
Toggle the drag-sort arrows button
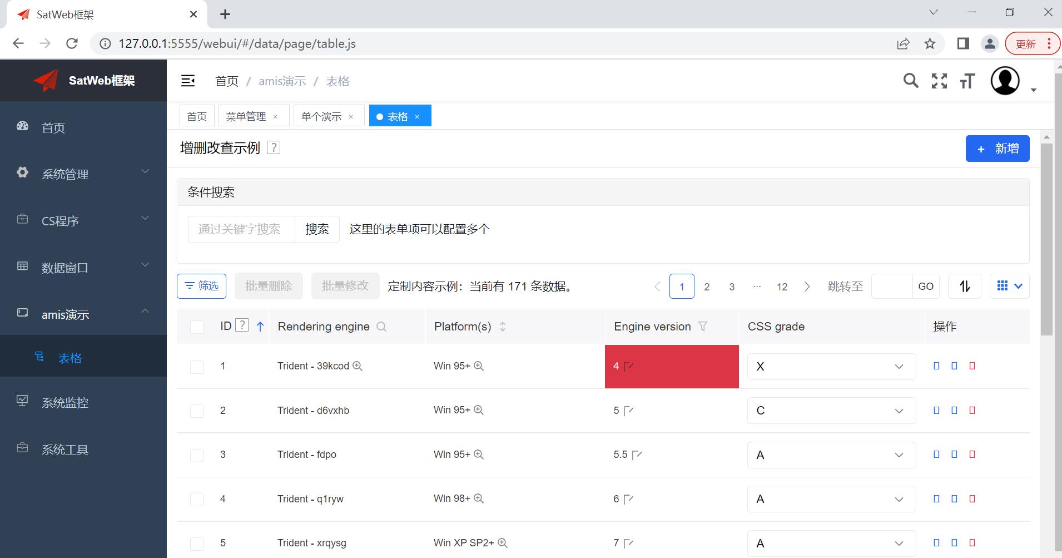click(x=965, y=286)
